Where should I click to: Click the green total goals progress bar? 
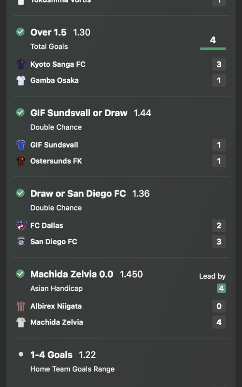click(x=213, y=49)
